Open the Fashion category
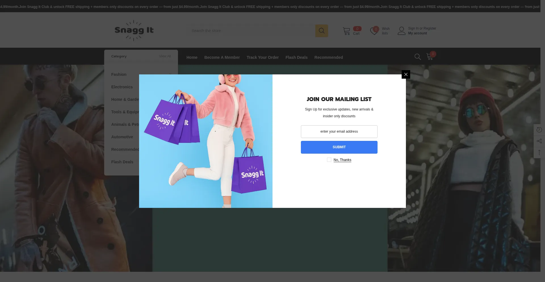 tap(119, 74)
